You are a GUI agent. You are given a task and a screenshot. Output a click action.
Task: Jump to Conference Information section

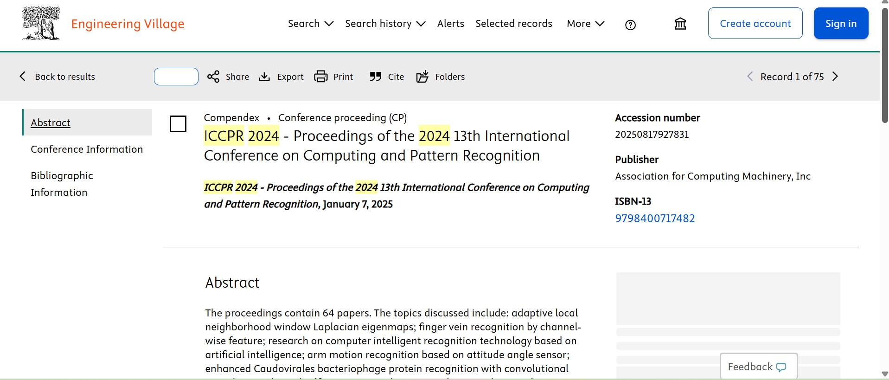[x=87, y=149]
